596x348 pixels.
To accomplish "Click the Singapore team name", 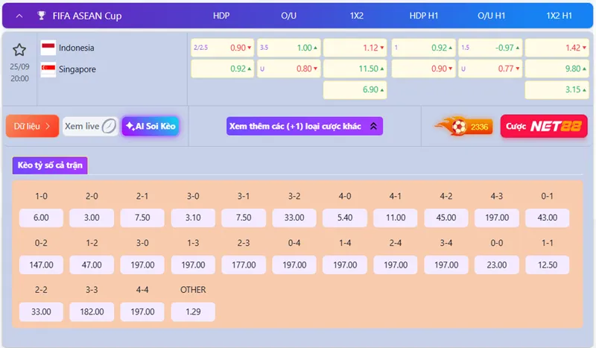I will pyautogui.click(x=77, y=69).
